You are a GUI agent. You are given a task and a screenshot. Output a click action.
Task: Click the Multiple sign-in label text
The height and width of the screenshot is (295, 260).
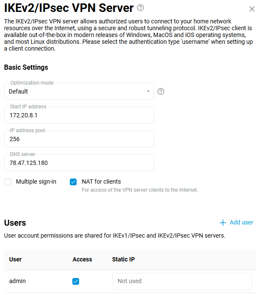pos(36,182)
